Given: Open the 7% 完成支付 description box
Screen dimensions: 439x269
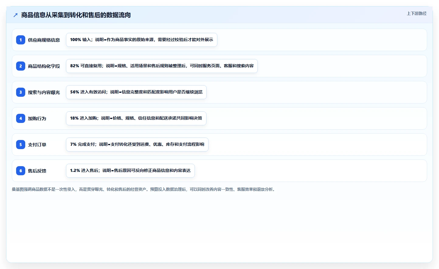Looking at the screenshot, I should [x=137, y=145].
